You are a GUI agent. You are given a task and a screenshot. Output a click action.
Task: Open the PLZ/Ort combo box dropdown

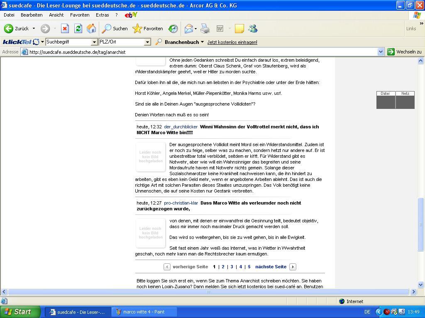(147, 42)
